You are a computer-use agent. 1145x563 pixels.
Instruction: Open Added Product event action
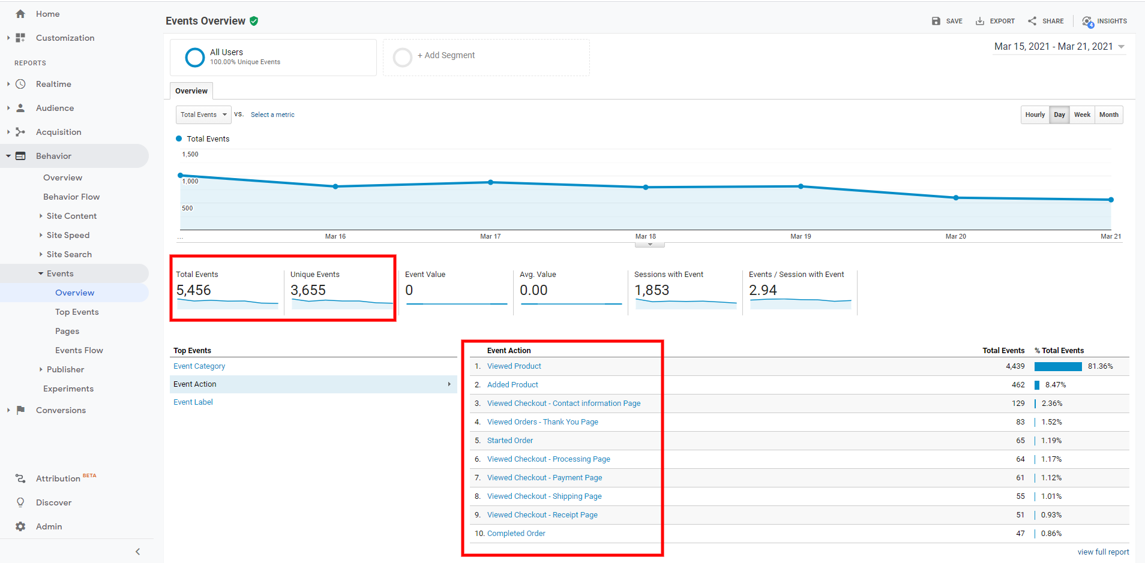pos(512,385)
